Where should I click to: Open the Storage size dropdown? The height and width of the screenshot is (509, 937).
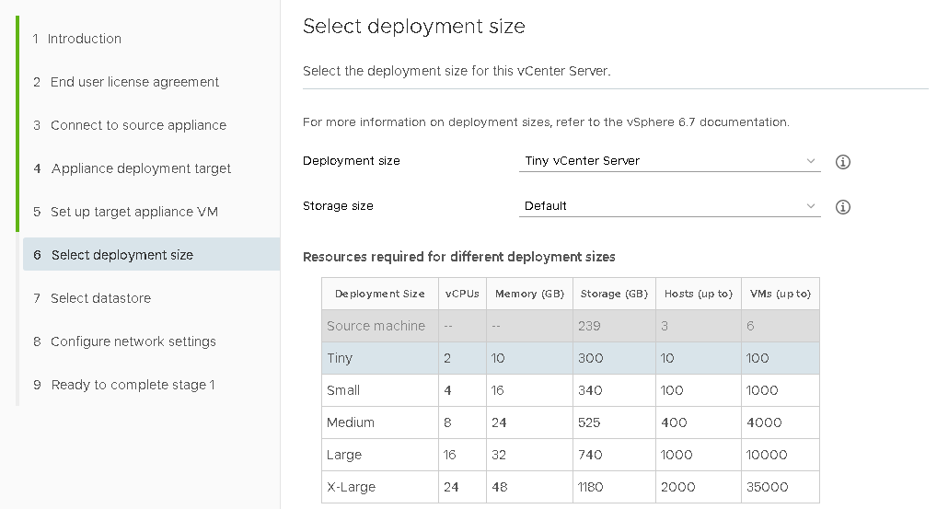(668, 206)
